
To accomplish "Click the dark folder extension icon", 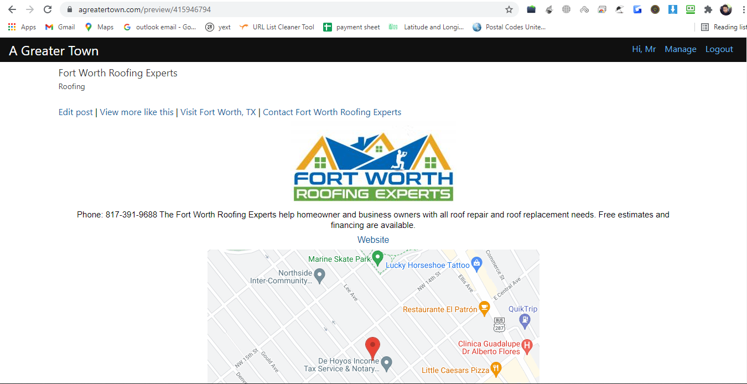I will (x=531, y=9).
